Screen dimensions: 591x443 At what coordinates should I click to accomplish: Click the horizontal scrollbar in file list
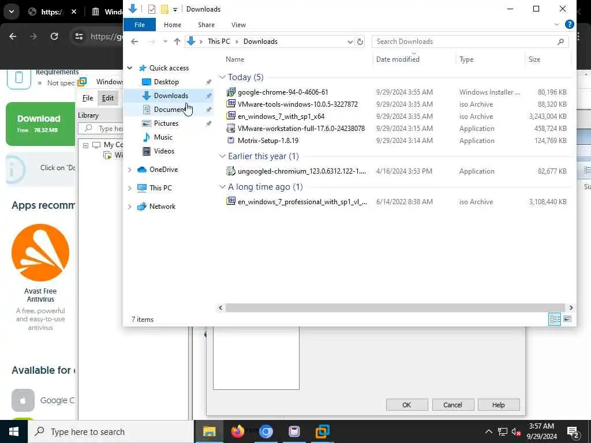coord(395,308)
